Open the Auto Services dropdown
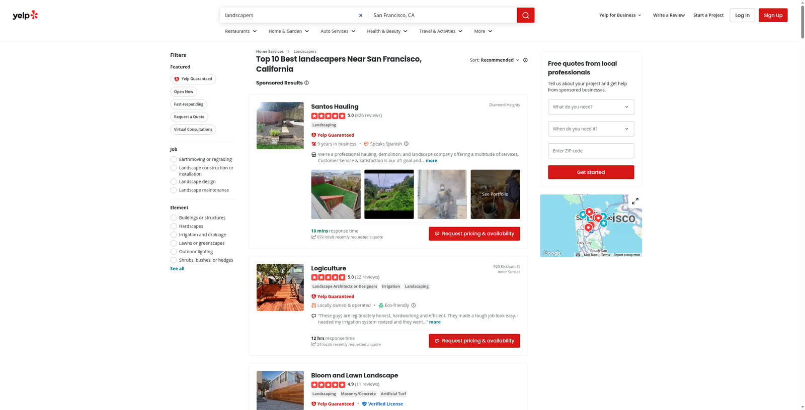805x410 pixels. (x=338, y=31)
